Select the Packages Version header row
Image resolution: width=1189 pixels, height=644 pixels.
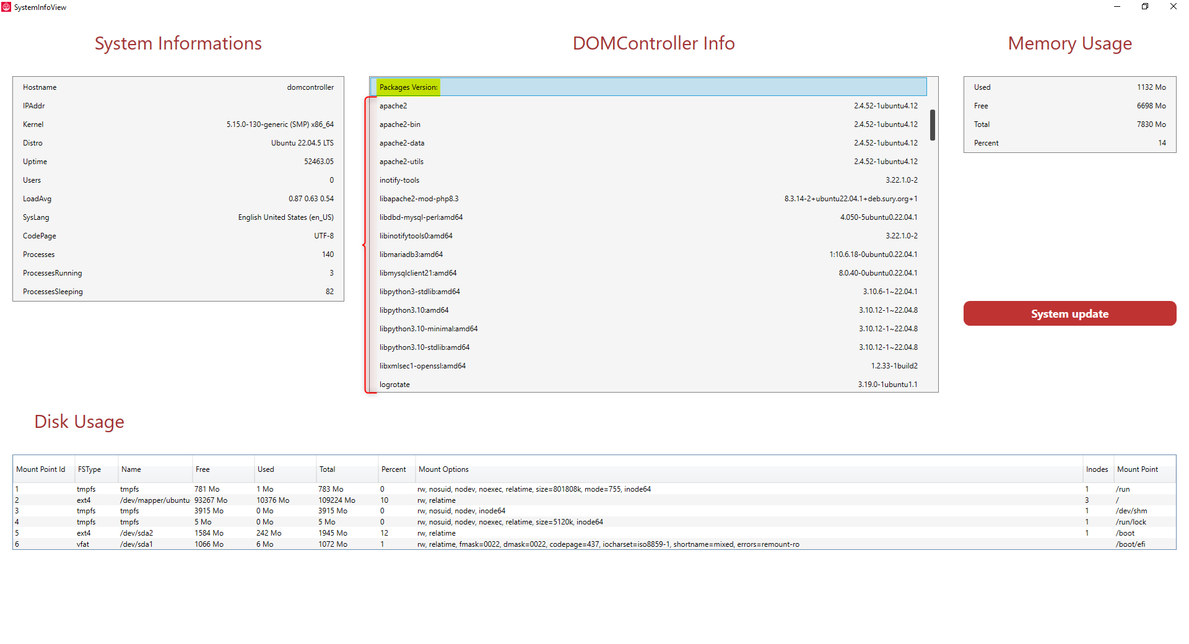click(648, 87)
